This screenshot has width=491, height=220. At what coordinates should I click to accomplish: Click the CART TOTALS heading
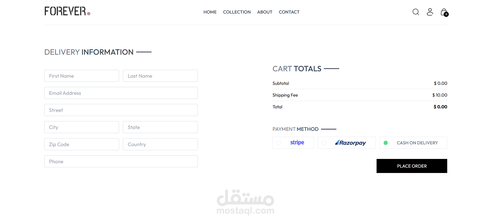click(297, 69)
